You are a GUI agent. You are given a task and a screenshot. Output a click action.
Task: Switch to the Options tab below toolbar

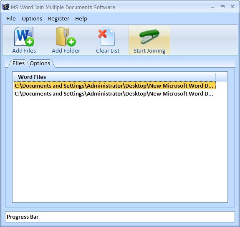click(40, 63)
